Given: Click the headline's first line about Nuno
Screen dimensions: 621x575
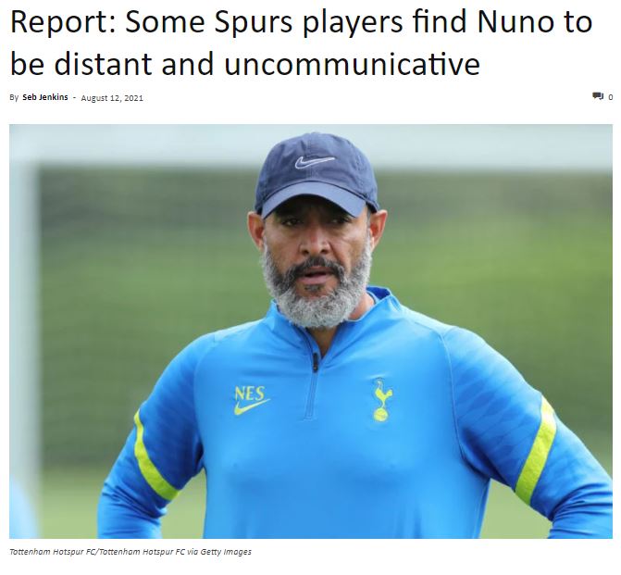Looking at the screenshot, I should (x=301, y=21).
